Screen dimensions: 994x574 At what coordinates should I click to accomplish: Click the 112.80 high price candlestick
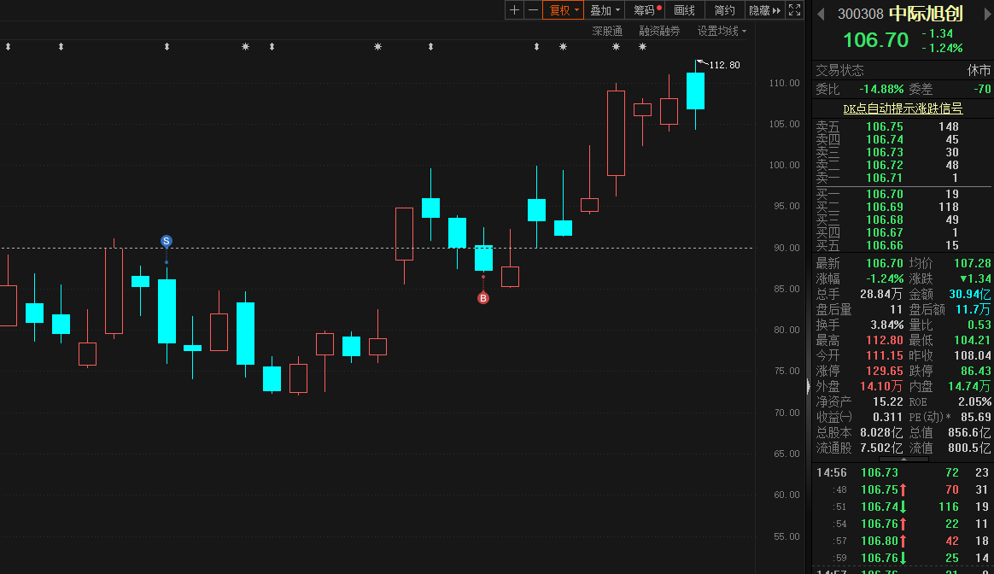(695, 91)
